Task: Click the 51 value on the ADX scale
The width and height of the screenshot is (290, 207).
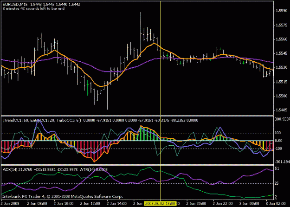Action: [x=277, y=168]
